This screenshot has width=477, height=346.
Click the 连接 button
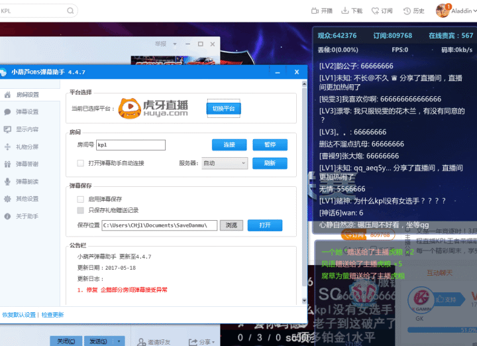point(229,145)
